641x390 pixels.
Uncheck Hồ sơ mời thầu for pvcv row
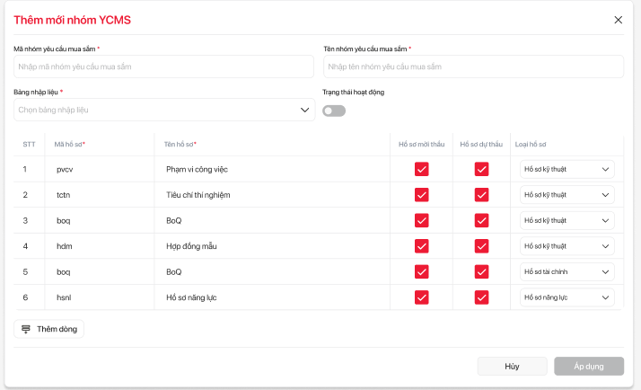[x=421, y=169]
